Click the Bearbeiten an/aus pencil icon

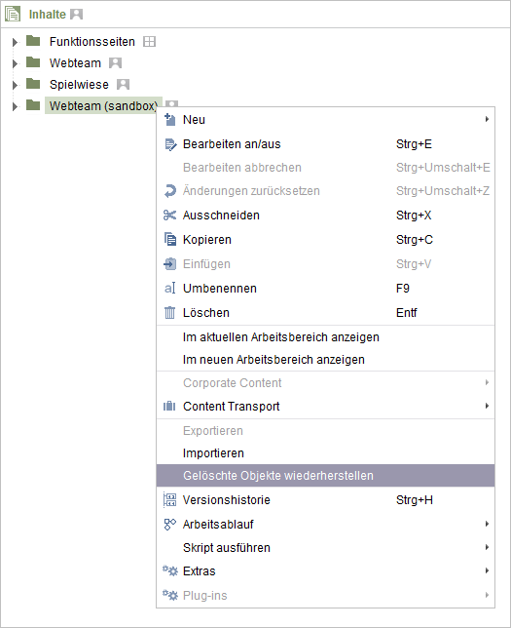170,144
